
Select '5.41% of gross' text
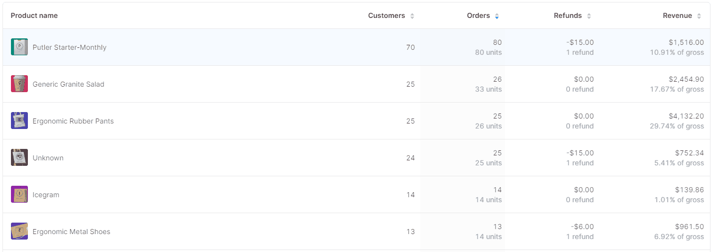pos(679,163)
